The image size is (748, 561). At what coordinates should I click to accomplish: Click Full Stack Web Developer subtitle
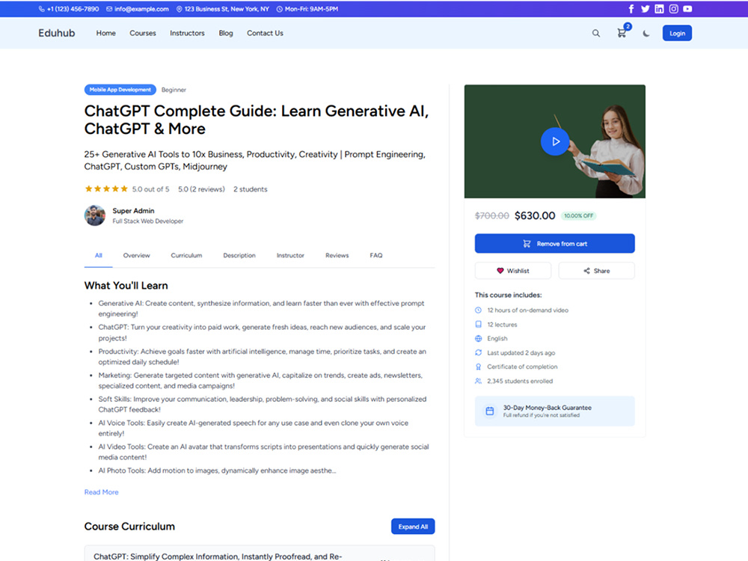click(148, 221)
